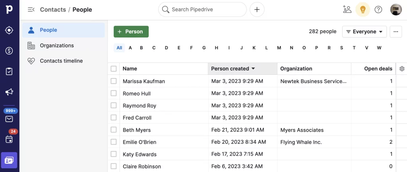Tick the checkbox for Marissa Kaufman
This screenshot has width=407, height=172.
point(114,81)
